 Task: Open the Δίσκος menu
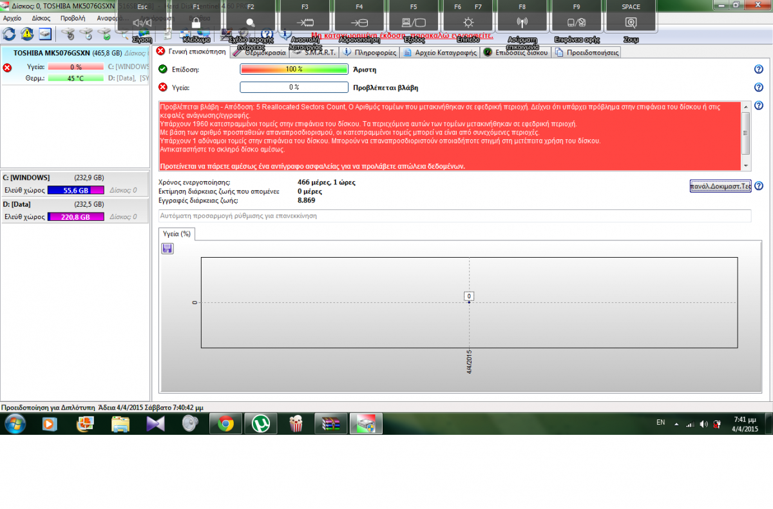[41, 18]
